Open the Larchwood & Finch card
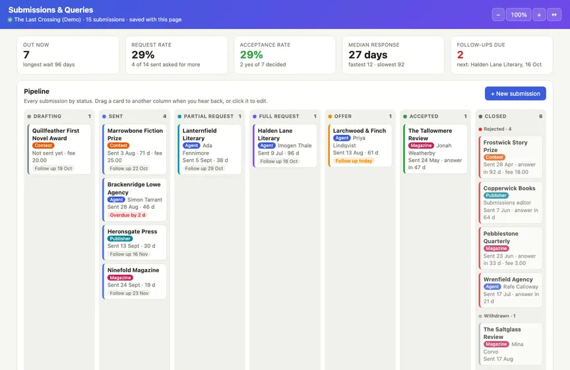 [360, 145]
